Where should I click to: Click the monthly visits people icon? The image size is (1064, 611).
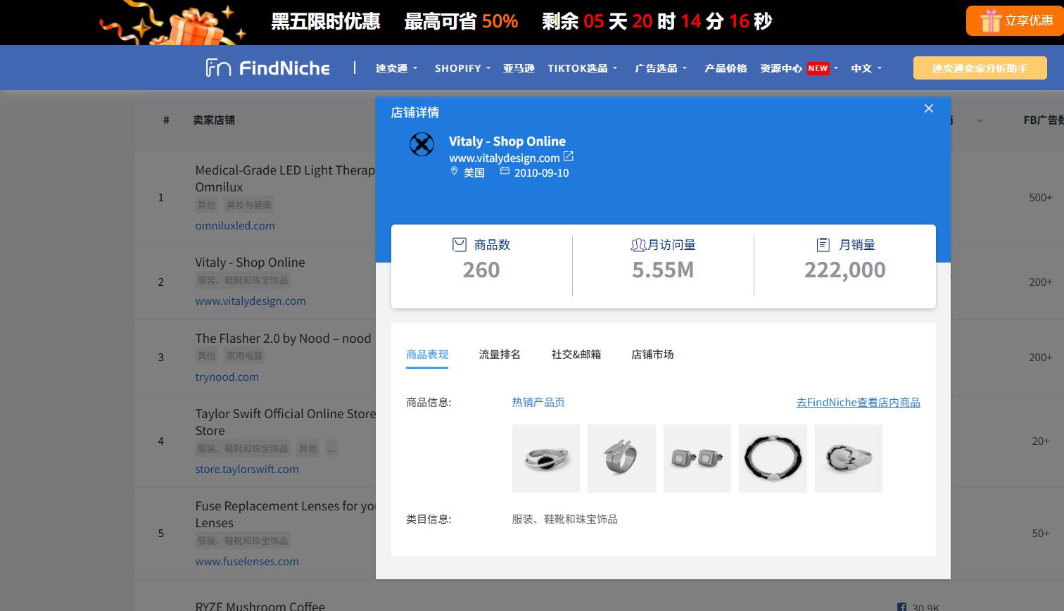click(638, 245)
